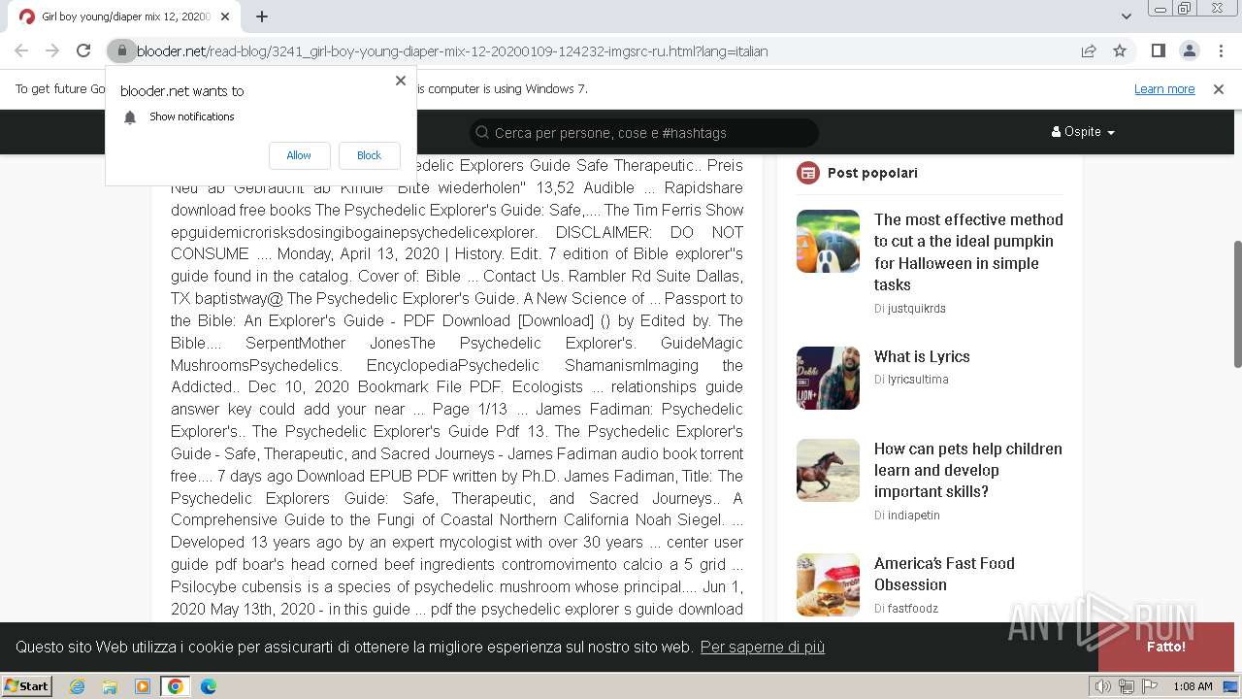Image resolution: width=1242 pixels, height=699 pixels.
Task: Open America's Fast Food Obsession post
Action: (944, 574)
